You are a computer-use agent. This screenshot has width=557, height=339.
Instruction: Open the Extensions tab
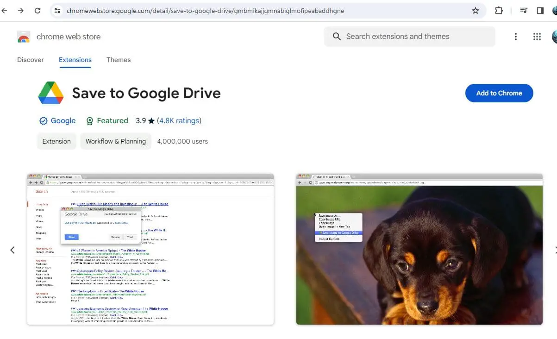pyautogui.click(x=75, y=60)
